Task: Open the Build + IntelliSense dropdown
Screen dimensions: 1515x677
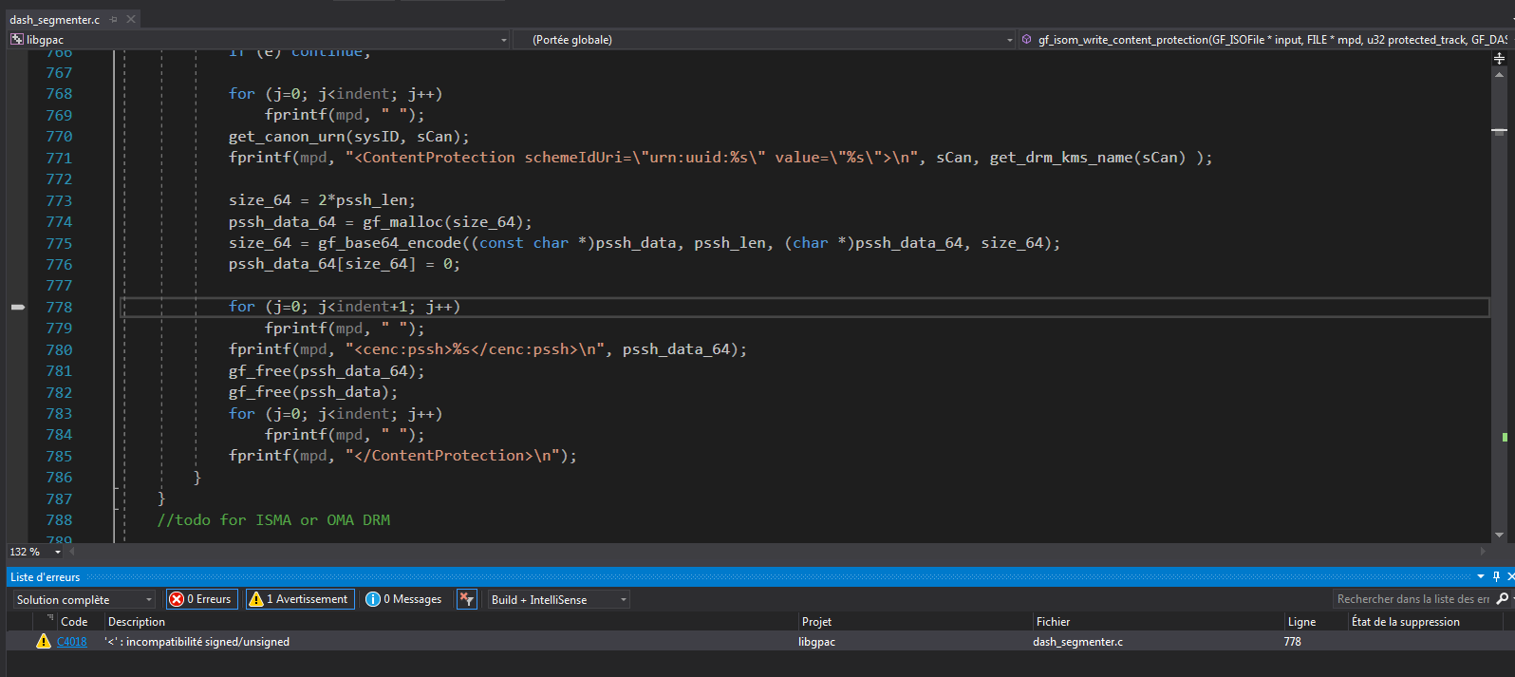Action: point(558,599)
